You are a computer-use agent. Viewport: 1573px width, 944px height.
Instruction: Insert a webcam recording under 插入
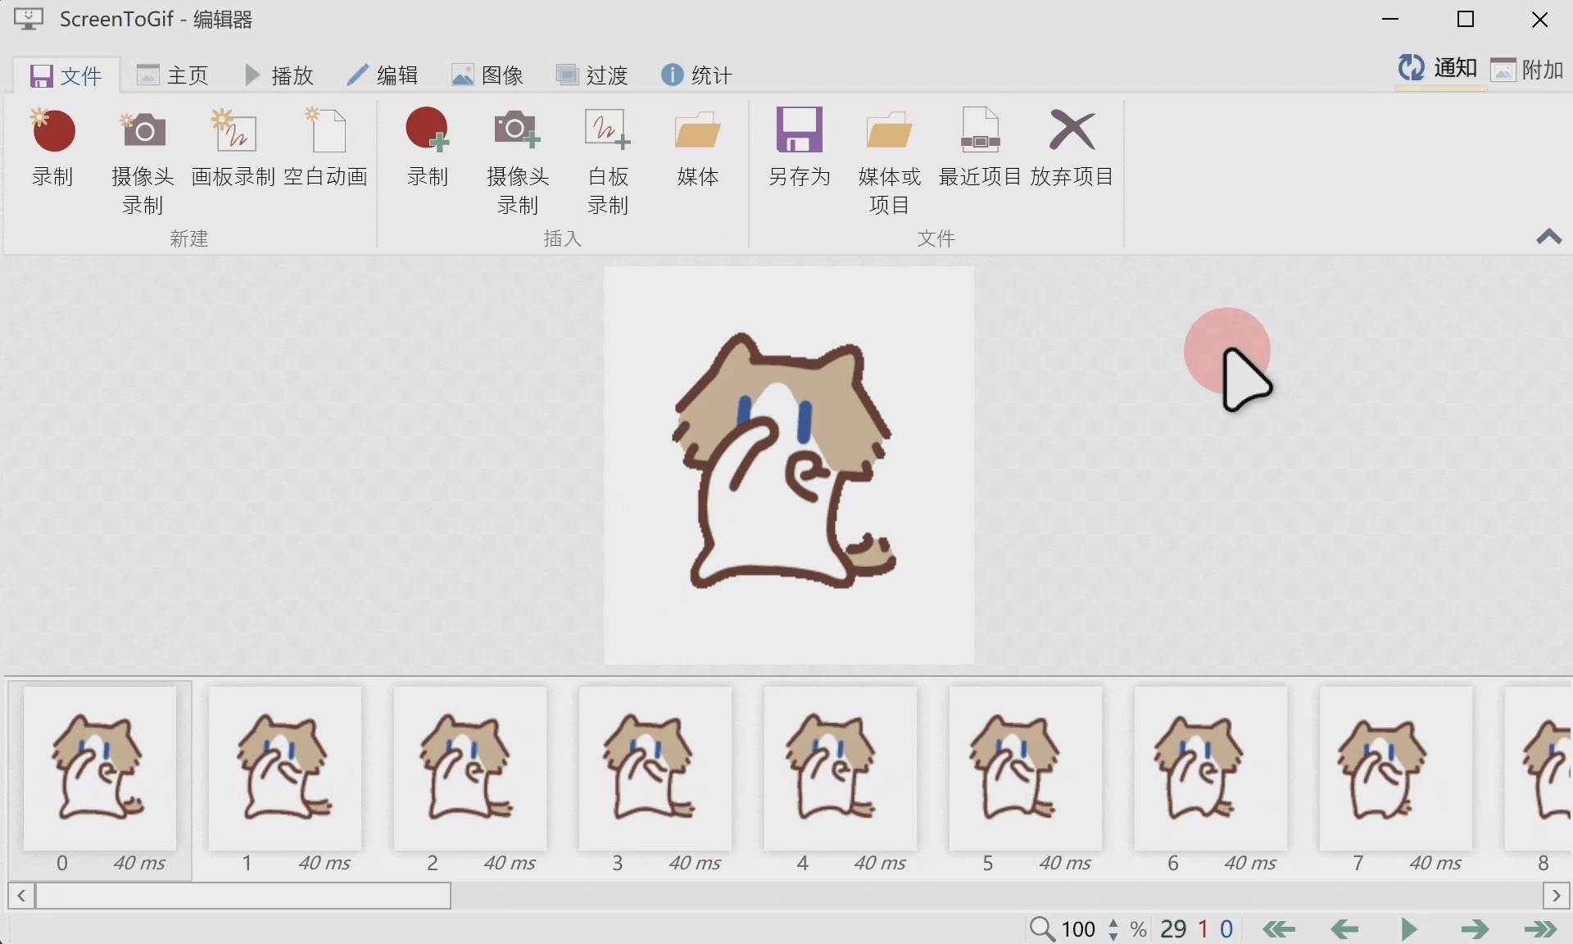518,161
